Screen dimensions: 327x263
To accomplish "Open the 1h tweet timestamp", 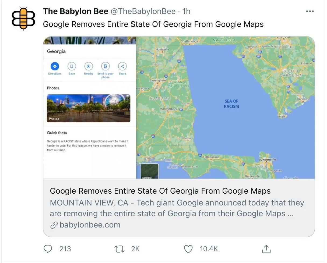I will point(186,11).
